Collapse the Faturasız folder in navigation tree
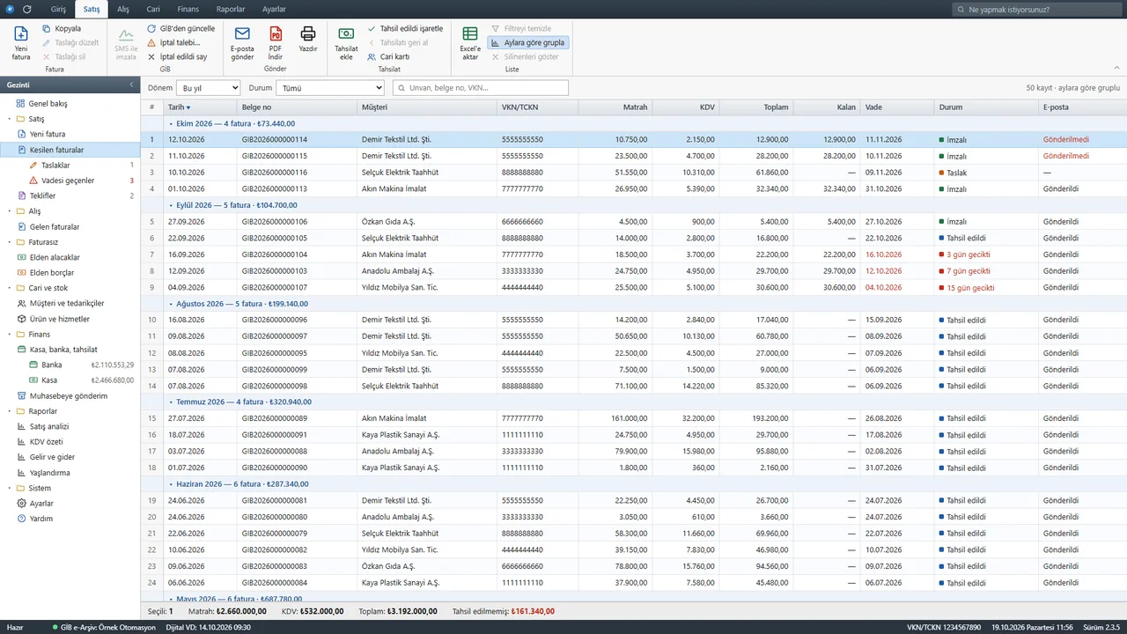This screenshot has height=634, width=1127. (10, 242)
